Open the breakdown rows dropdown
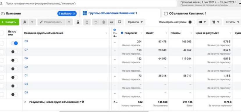 click(x=216, y=22)
